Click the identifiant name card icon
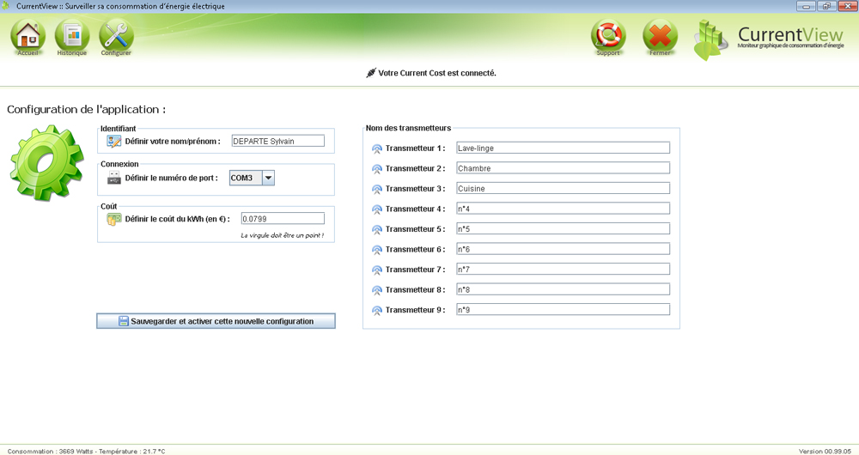Image resolution: width=859 pixels, height=455 pixels. pos(114,142)
